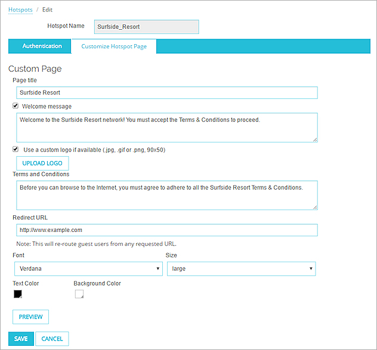This screenshot has height=350, width=377.
Task: Click the Terms and Conditions resize handle
Action: [314, 206]
